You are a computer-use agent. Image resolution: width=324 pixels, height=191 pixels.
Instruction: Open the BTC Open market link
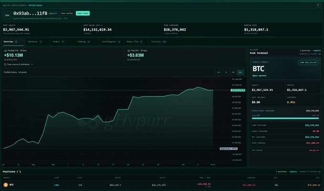tap(259, 76)
